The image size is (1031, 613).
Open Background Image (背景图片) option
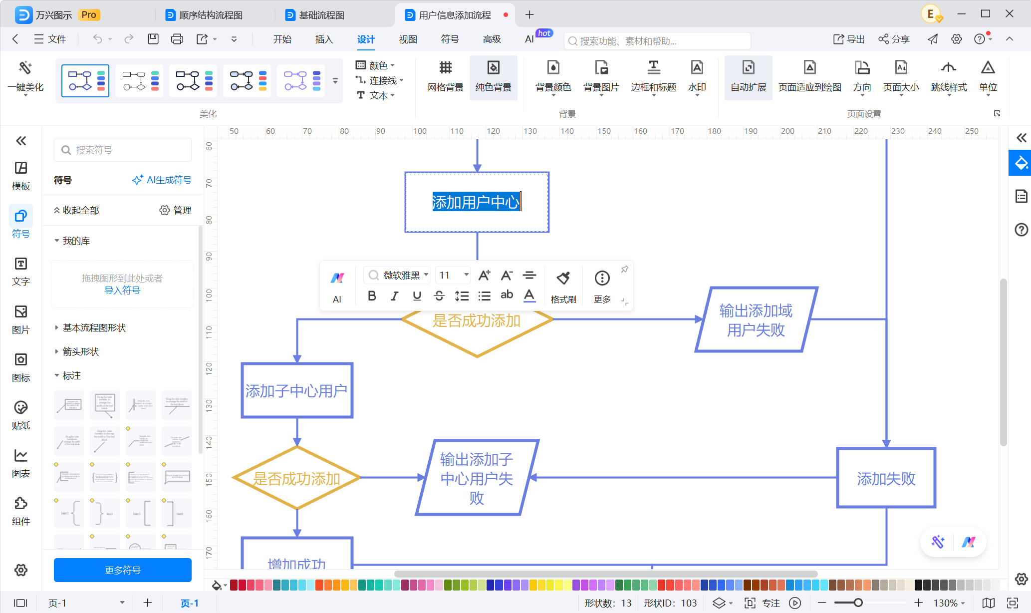601,76
